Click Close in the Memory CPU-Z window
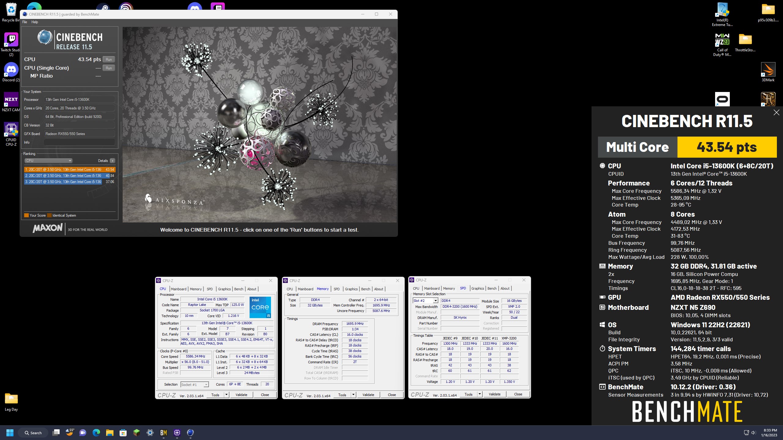The height and width of the screenshot is (440, 783). (x=392, y=395)
